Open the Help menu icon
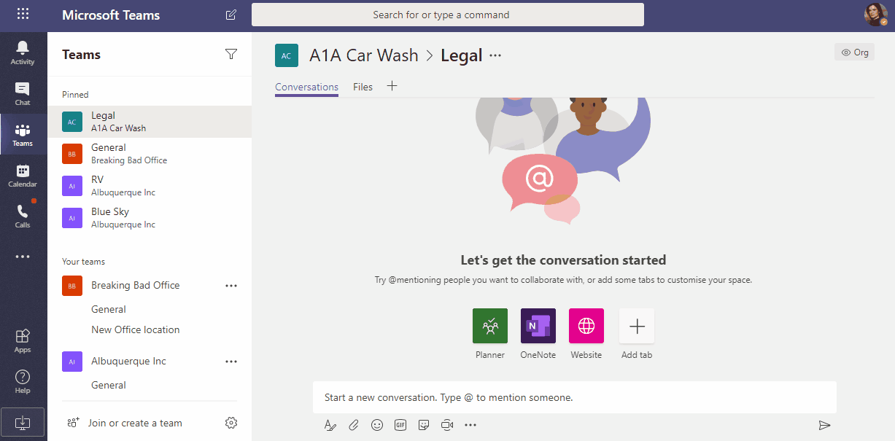This screenshot has height=441, width=895. pos(23,381)
